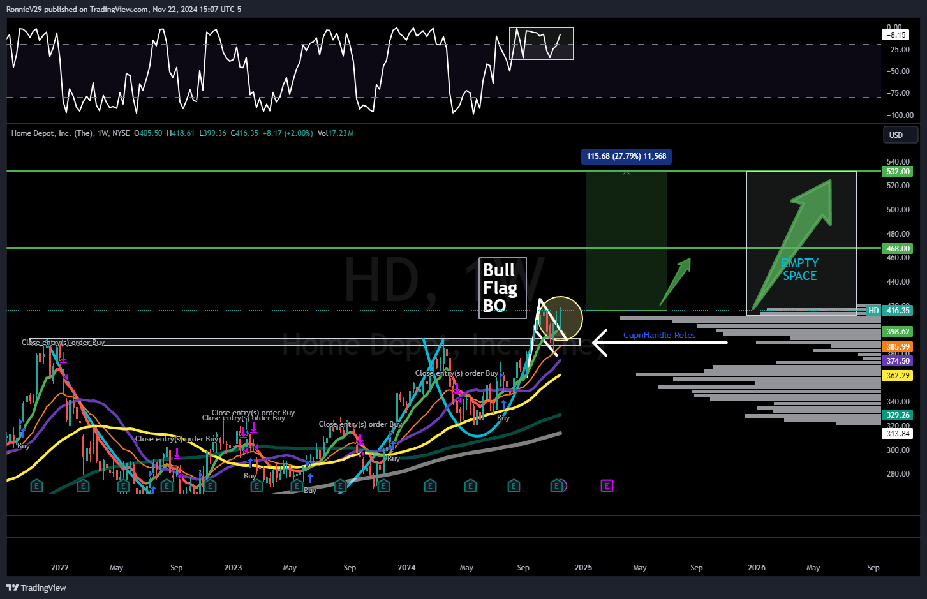
Task: Click the green 468.00 price level label
Action: [898, 249]
